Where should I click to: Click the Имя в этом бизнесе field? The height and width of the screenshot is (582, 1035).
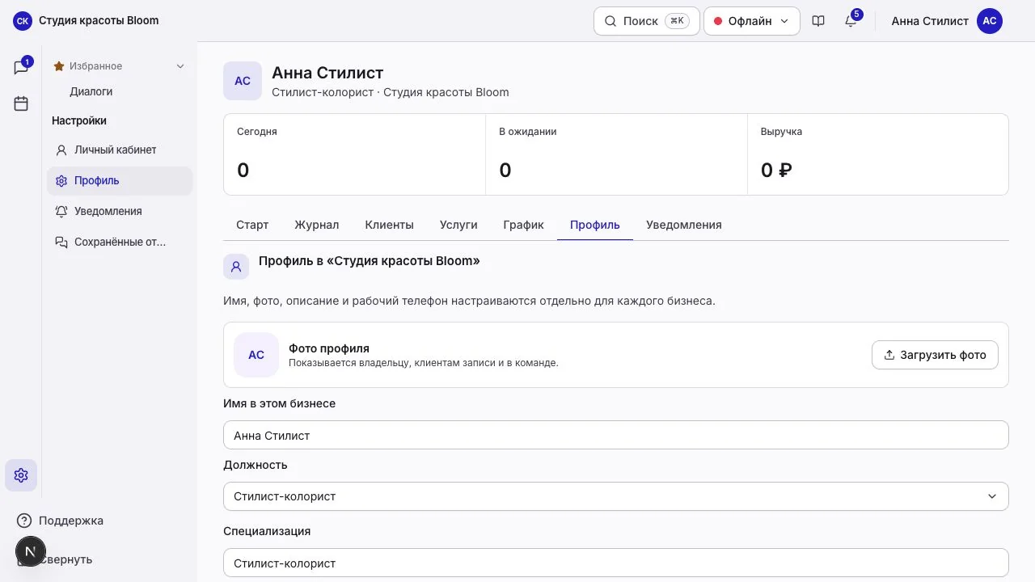coord(616,435)
